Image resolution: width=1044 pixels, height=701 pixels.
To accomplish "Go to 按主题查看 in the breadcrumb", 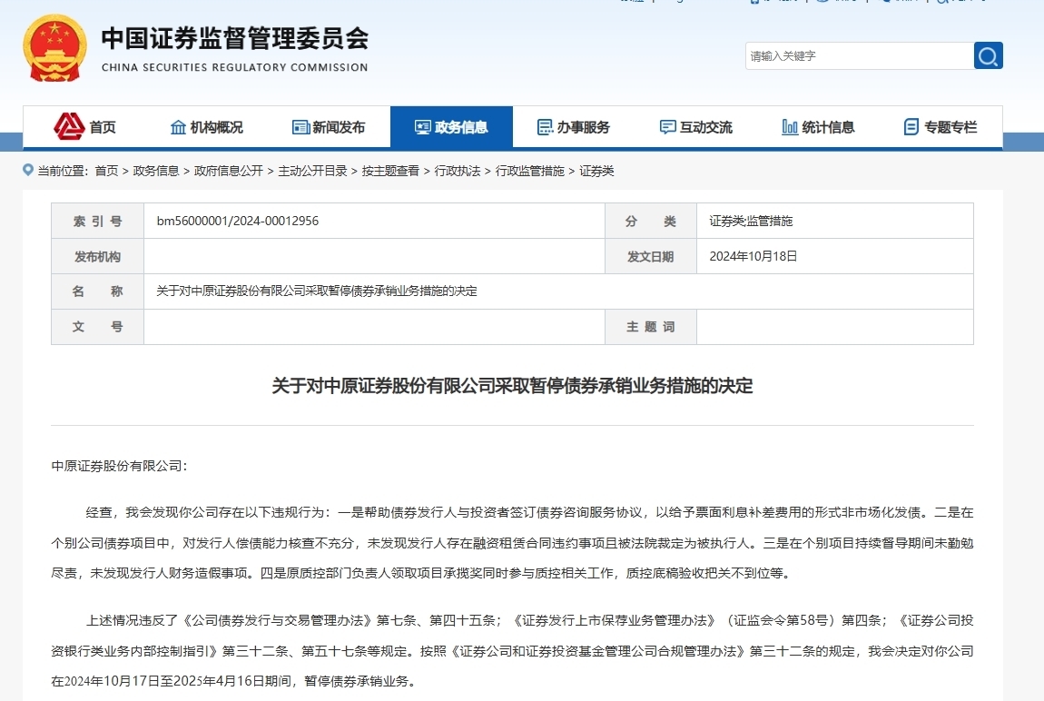I will click(x=390, y=171).
